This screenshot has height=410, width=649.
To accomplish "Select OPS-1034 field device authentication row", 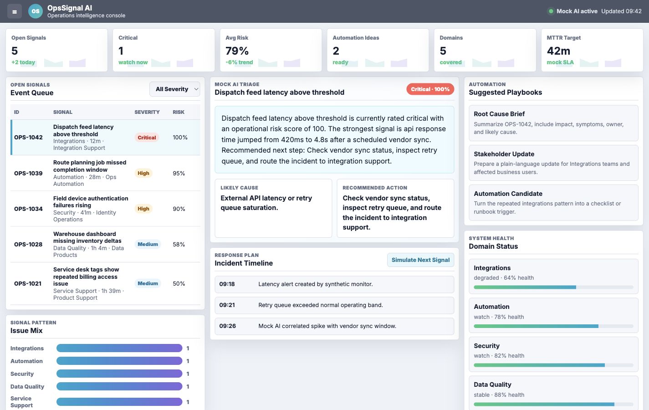I will (105, 209).
